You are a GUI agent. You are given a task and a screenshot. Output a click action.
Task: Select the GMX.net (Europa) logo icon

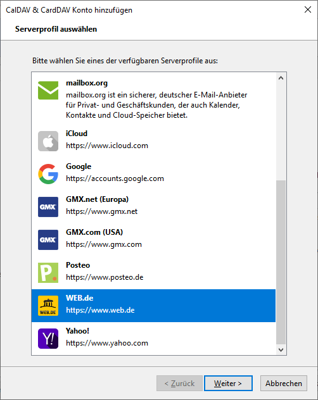coord(48,207)
